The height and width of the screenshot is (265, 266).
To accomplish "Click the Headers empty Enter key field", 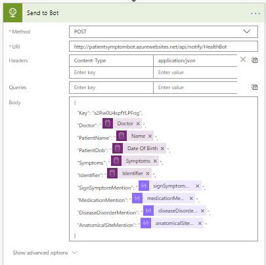I will [111, 72].
